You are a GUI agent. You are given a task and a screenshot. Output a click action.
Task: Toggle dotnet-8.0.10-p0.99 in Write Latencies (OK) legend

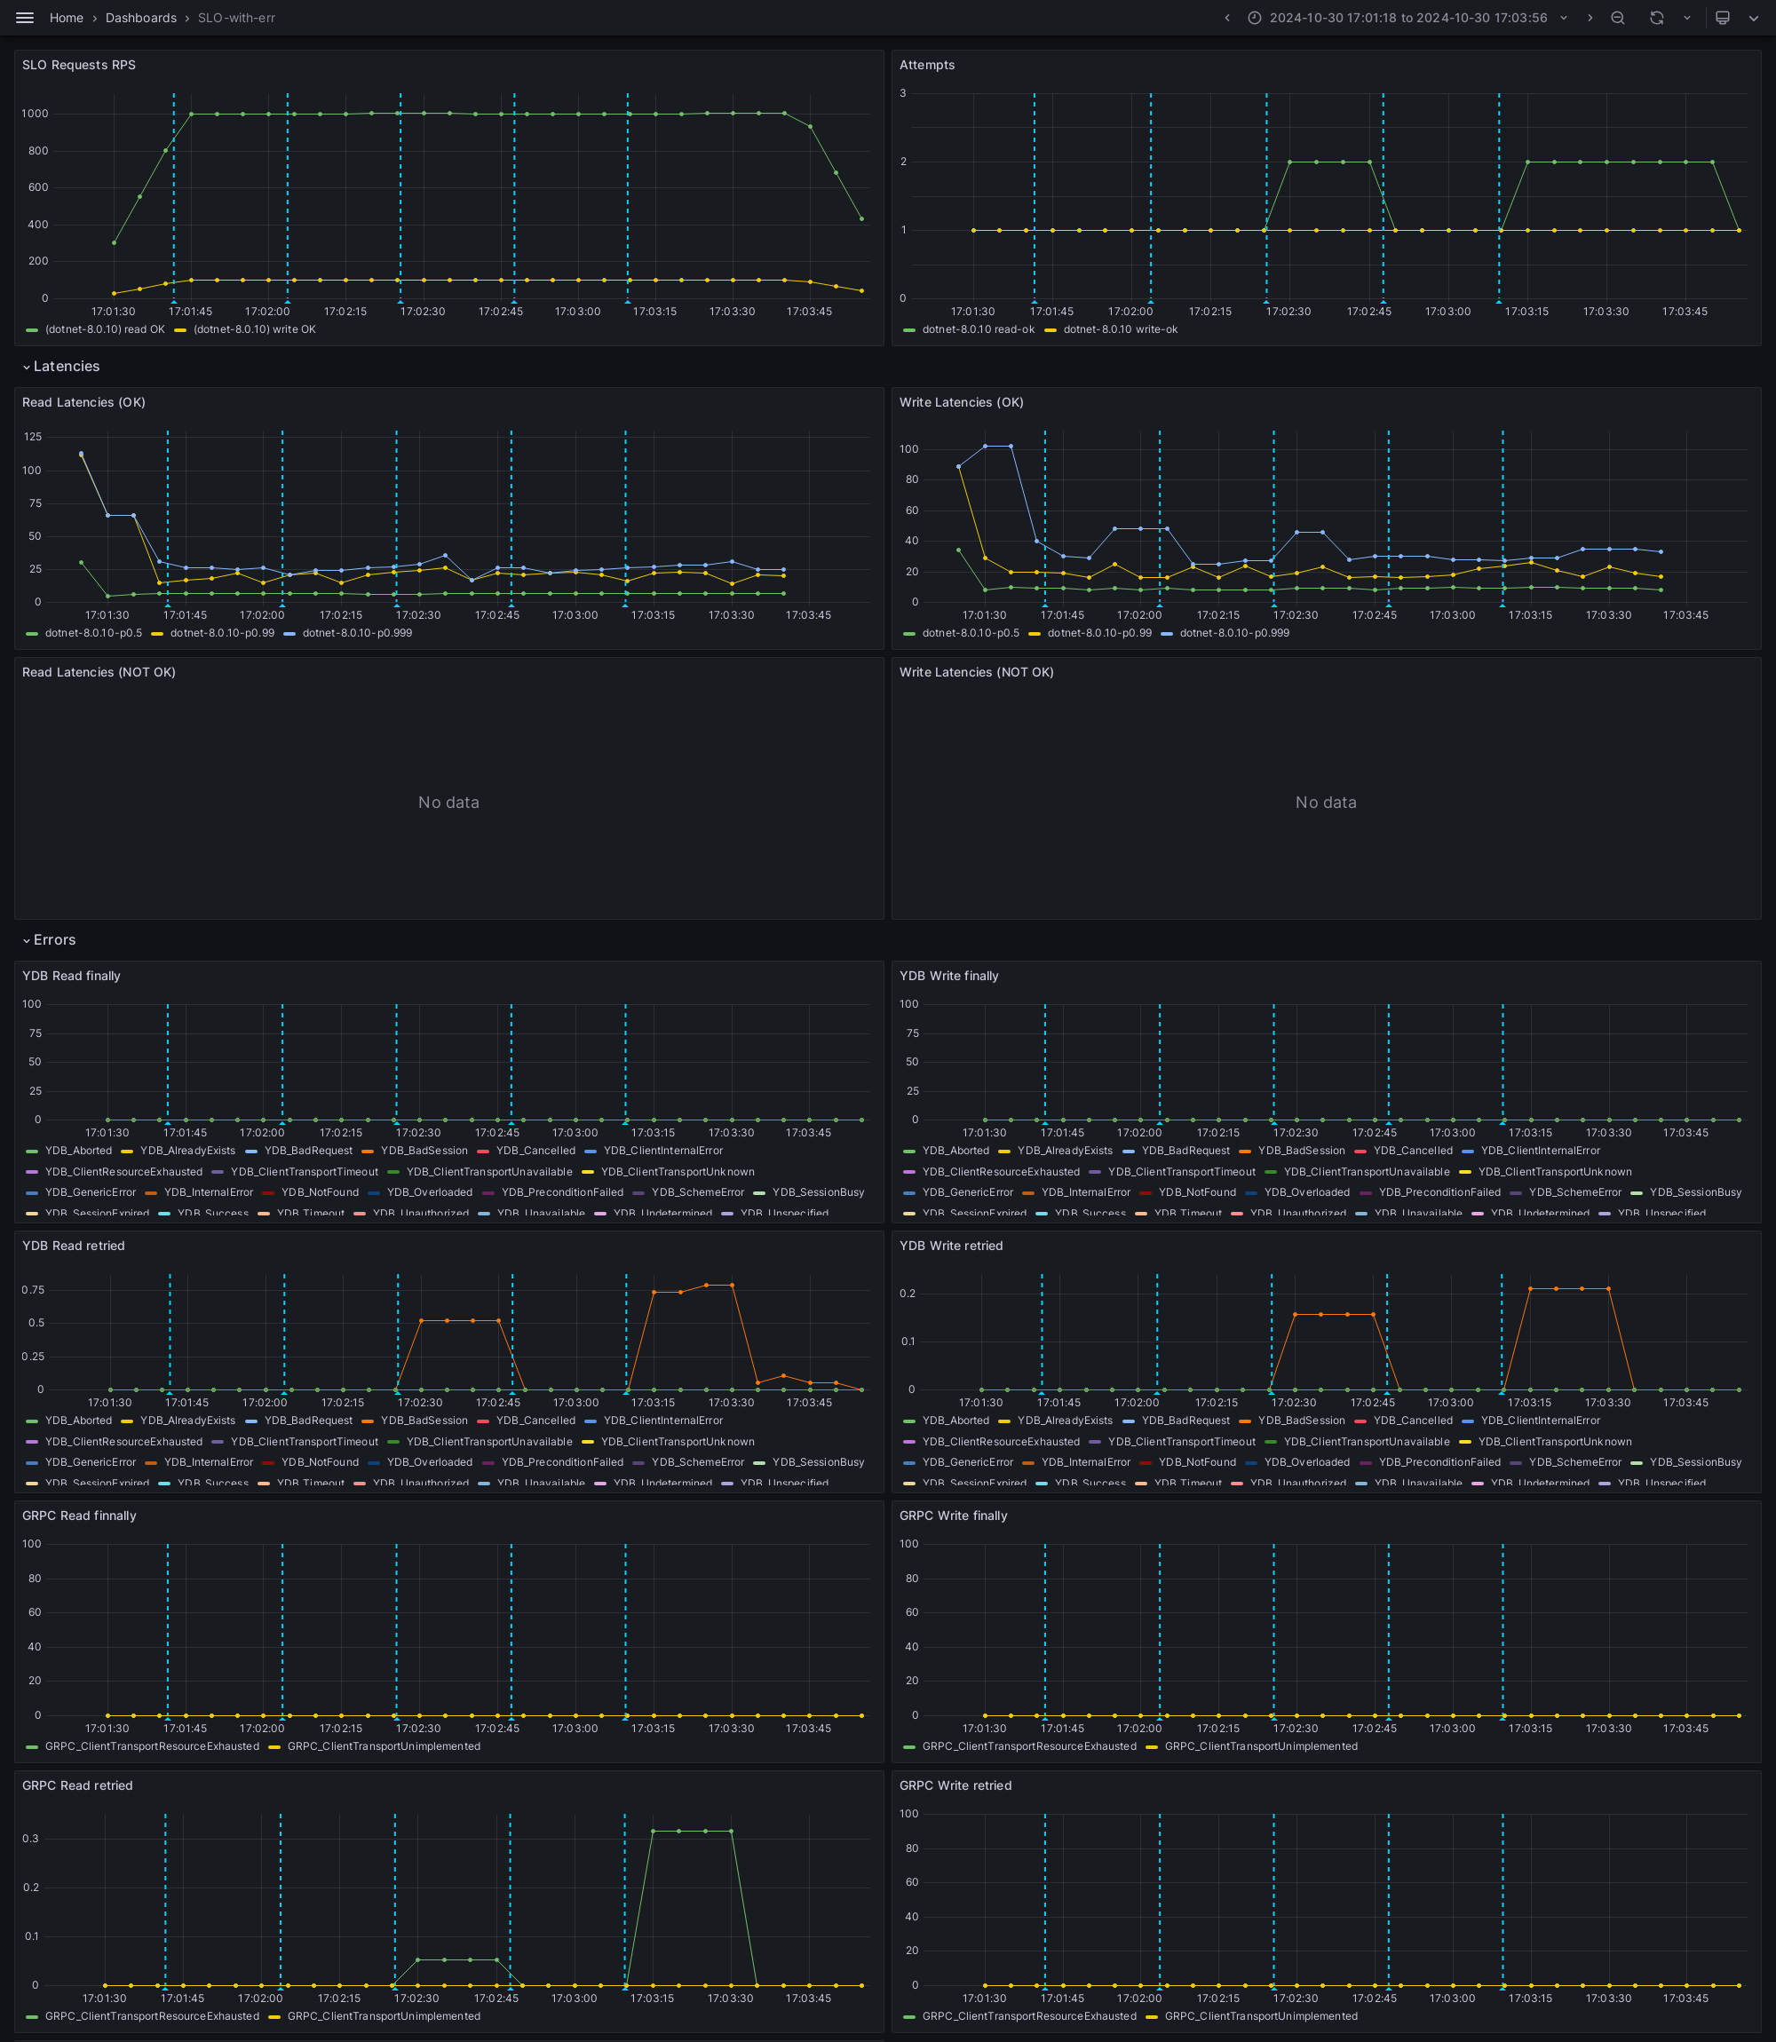[x=1100, y=633]
